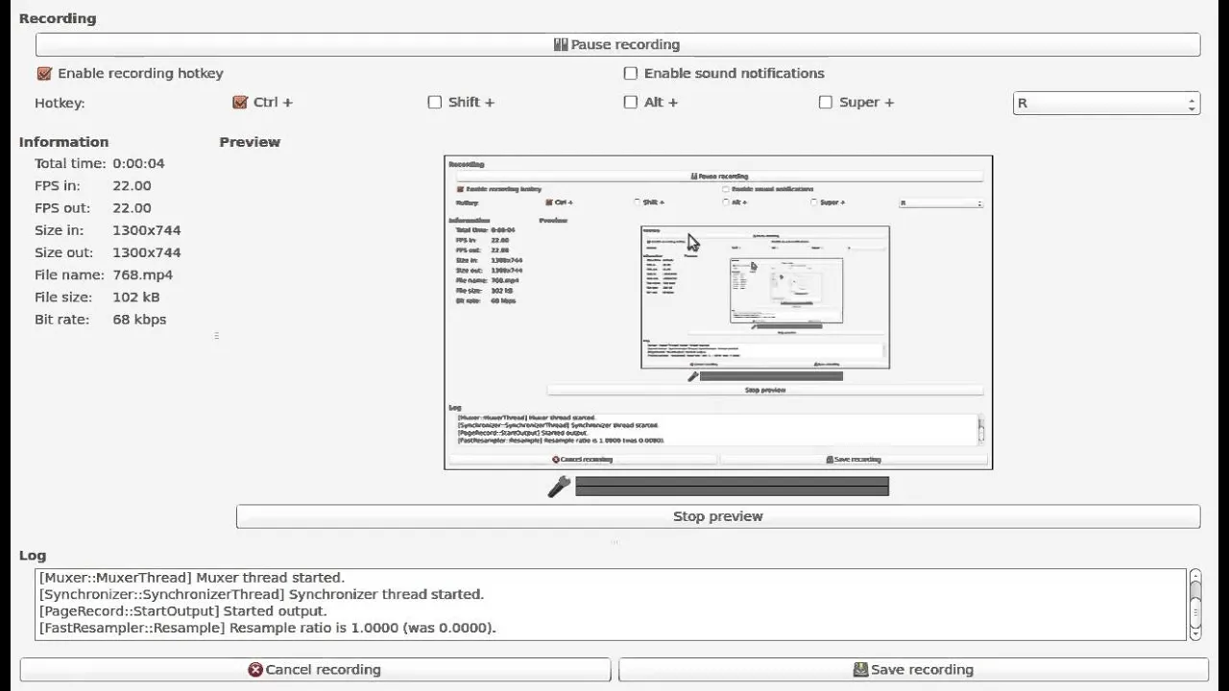Click the horizontal splitter handle above Log
The width and height of the screenshot is (1229, 691).
[614, 542]
